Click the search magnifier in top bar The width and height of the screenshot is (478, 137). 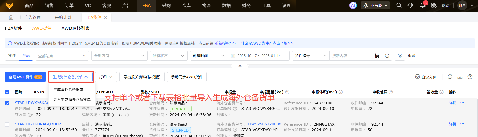[399, 5]
